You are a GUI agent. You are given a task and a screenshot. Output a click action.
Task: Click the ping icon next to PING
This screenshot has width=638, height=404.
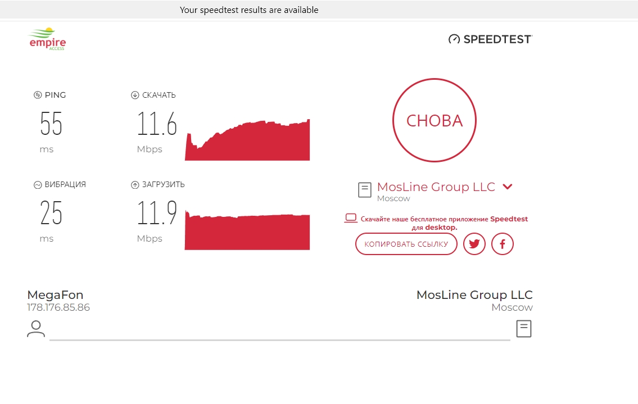point(38,95)
